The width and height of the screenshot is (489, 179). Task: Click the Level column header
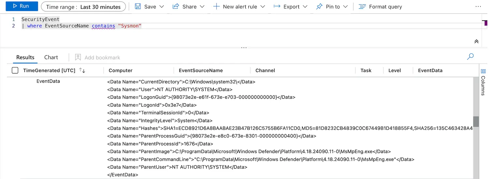(x=395, y=70)
